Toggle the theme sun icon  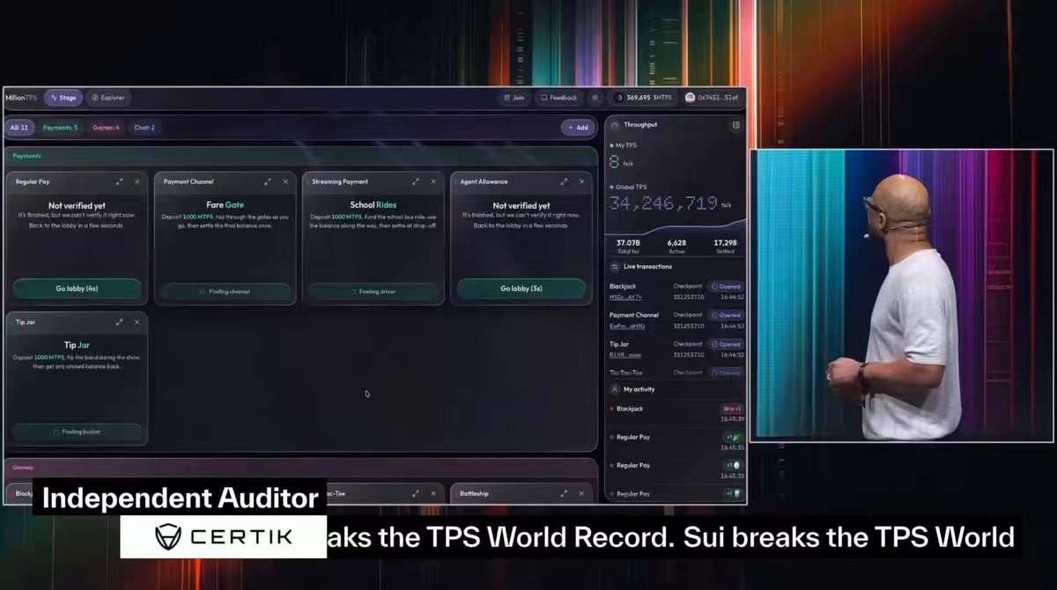pyautogui.click(x=595, y=98)
